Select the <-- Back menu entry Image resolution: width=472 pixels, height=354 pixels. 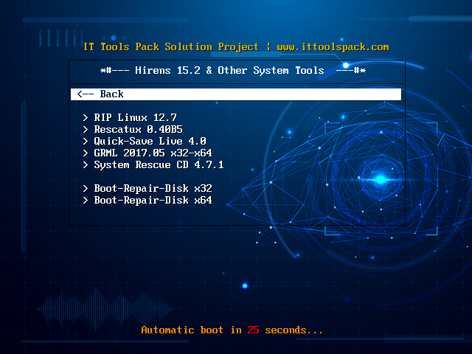click(236, 94)
